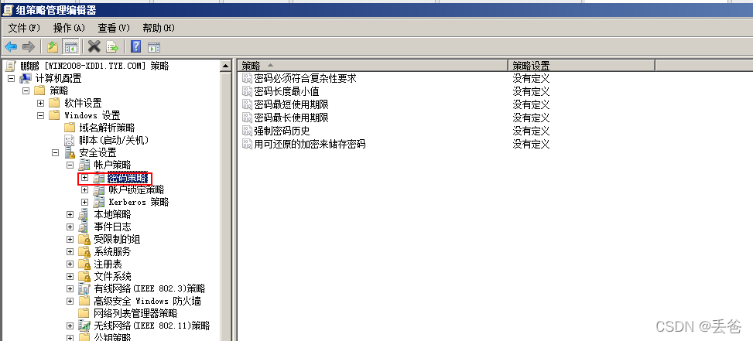This screenshot has height=341, width=753.
Task: Go up one level with folder-arrow icon
Action: click(x=53, y=46)
